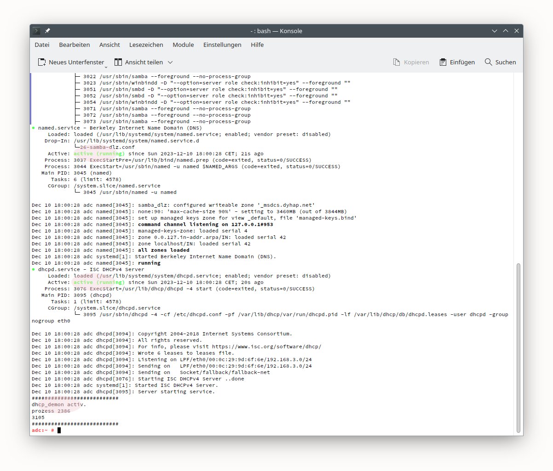The image size is (553, 471).
Task: Click the Einfügen clipboard icon
Action: (443, 62)
